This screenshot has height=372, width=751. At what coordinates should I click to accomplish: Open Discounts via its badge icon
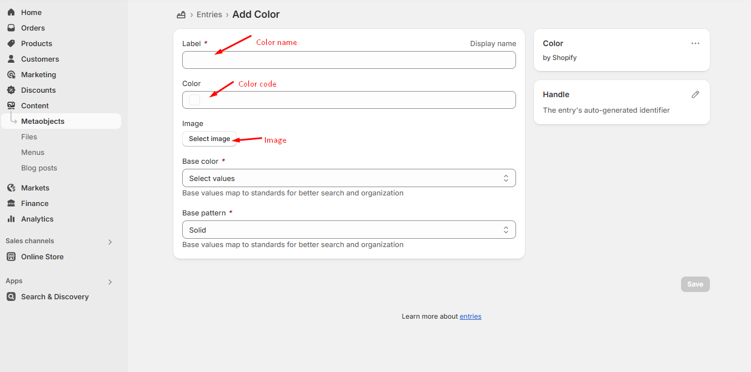[11, 90]
